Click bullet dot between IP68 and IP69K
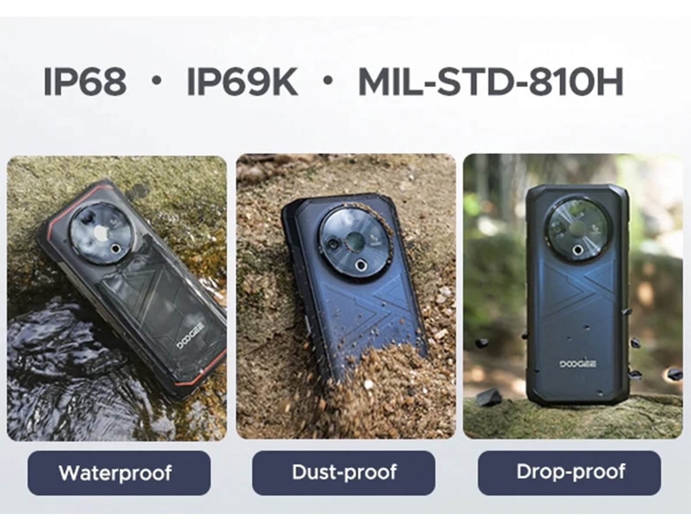This screenshot has height=530, width=691. point(158,81)
